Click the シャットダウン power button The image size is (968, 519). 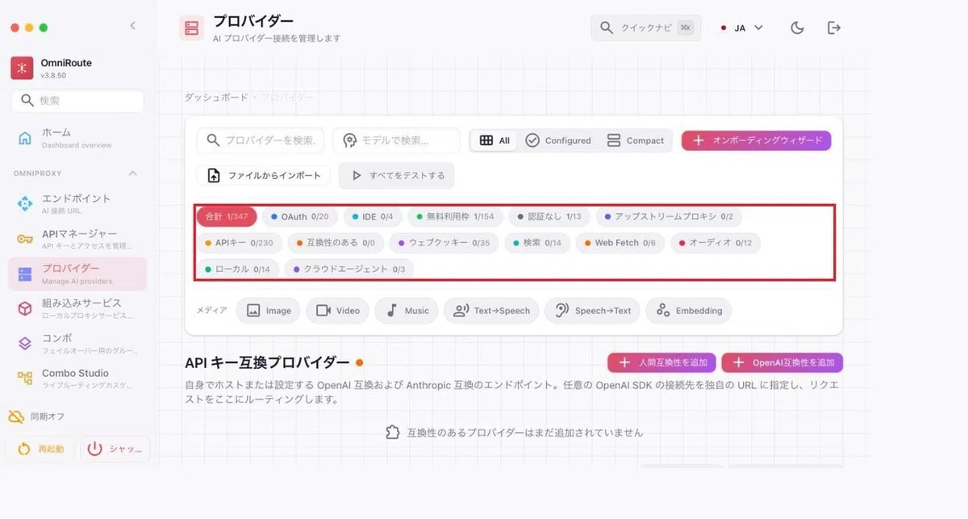[x=115, y=449]
